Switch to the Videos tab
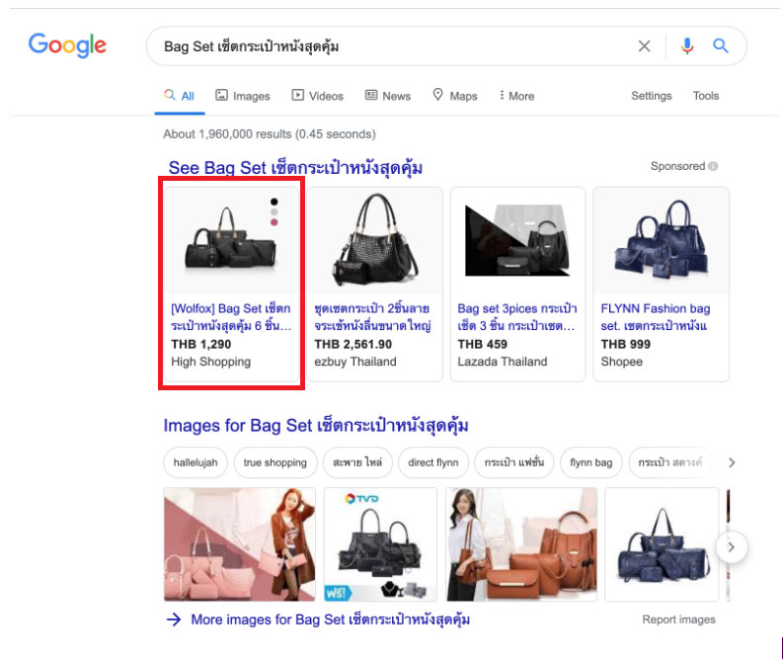 tap(318, 96)
